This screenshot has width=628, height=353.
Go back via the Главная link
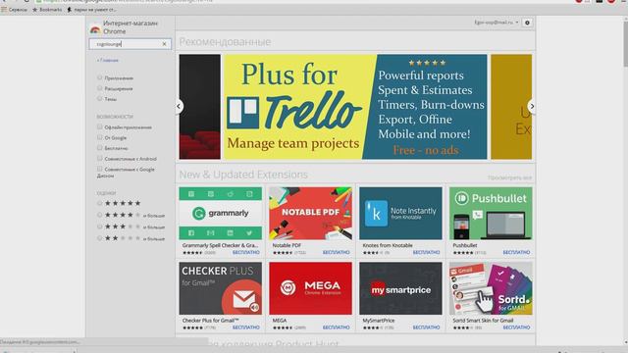click(108, 60)
